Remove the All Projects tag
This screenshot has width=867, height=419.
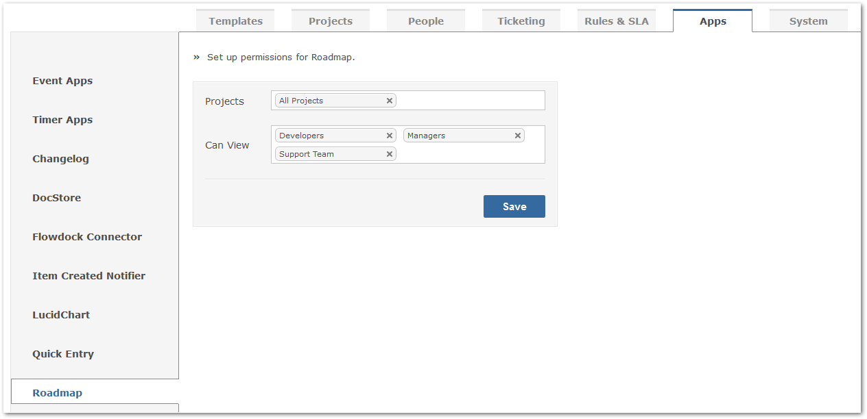[390, 101]
